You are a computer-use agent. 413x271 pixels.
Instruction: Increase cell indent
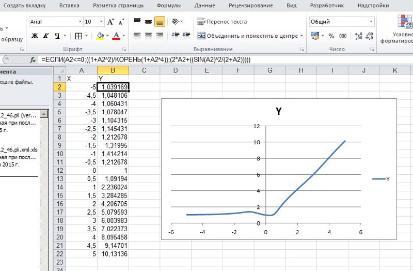186,36
